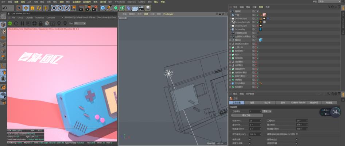Screen dimensions: 345x146
Task: Open the ProRender viewport menu
Action: (168, 14)
